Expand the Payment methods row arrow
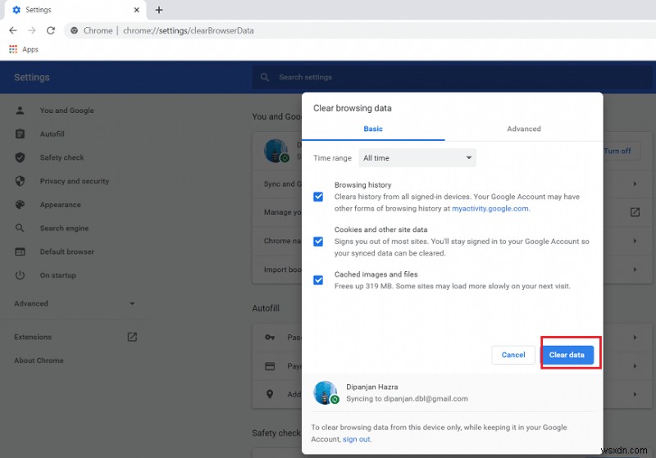Image resolution: width=656 pixels, height=458 pixels. coord(635,366)
